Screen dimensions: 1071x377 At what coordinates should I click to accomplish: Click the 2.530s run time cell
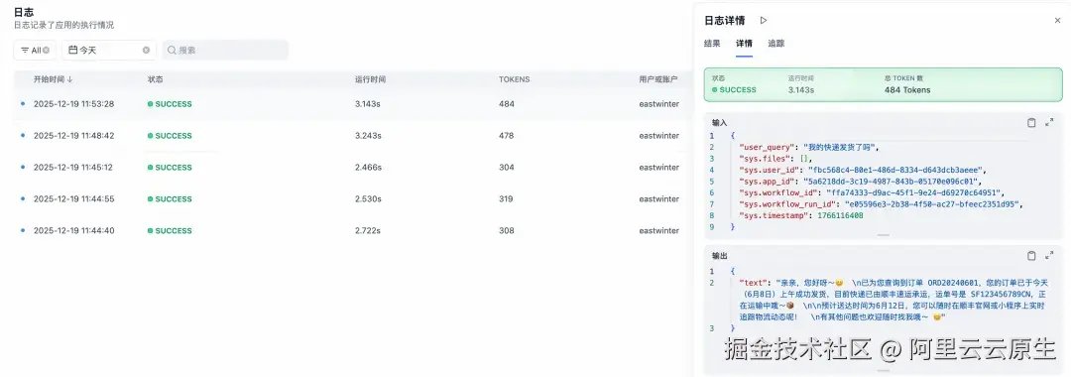pyautogui.click(x=368, y=198)
